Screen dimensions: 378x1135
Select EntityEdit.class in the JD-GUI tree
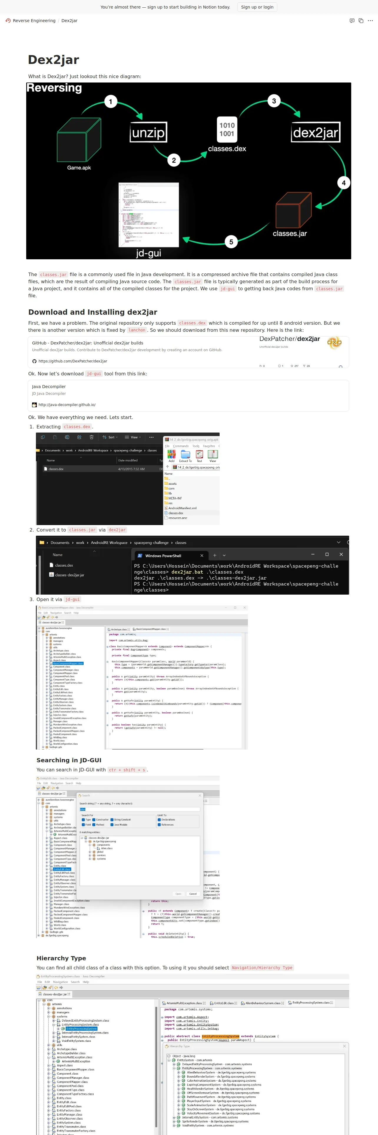62,869
